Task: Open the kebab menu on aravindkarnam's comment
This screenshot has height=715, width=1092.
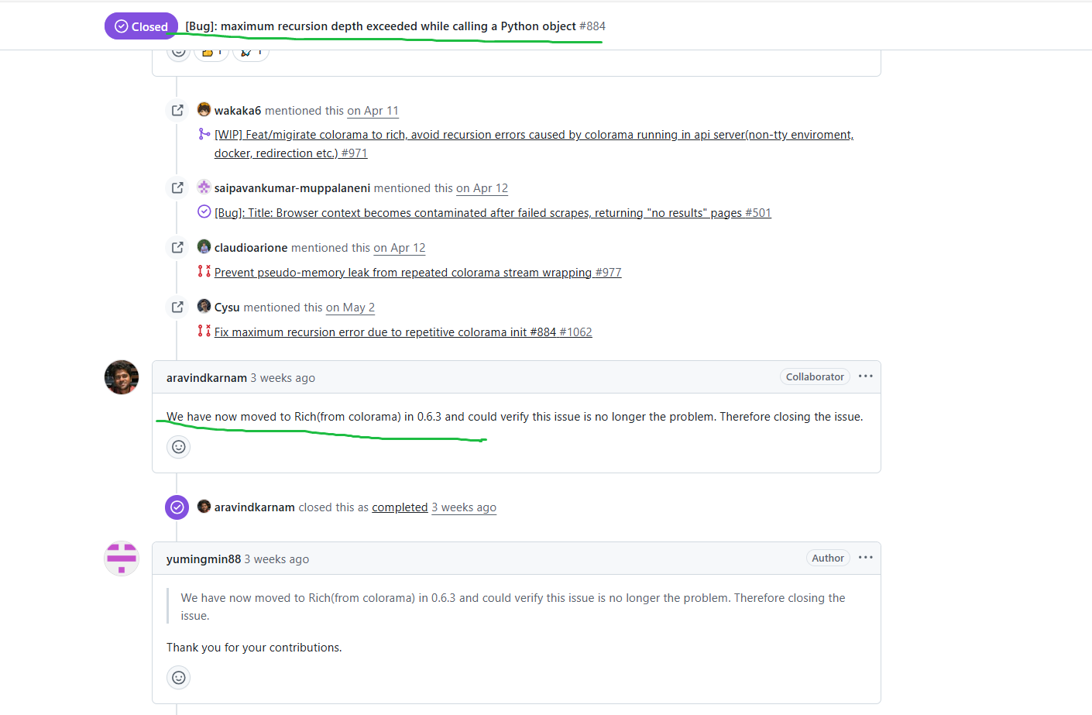Action: (x=865, y=376)
